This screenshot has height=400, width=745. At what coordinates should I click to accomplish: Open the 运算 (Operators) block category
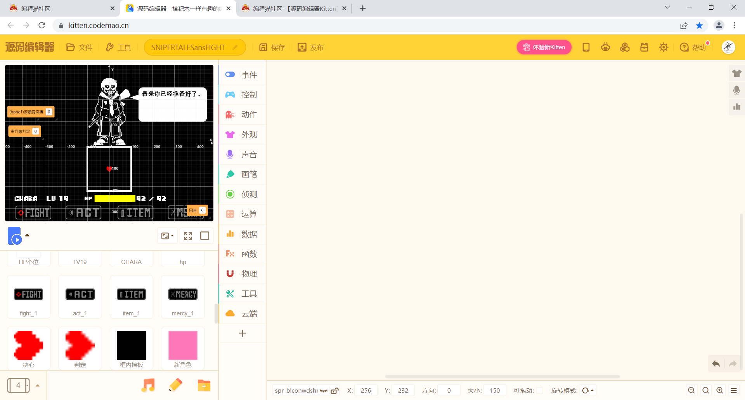tap(243, 214)
